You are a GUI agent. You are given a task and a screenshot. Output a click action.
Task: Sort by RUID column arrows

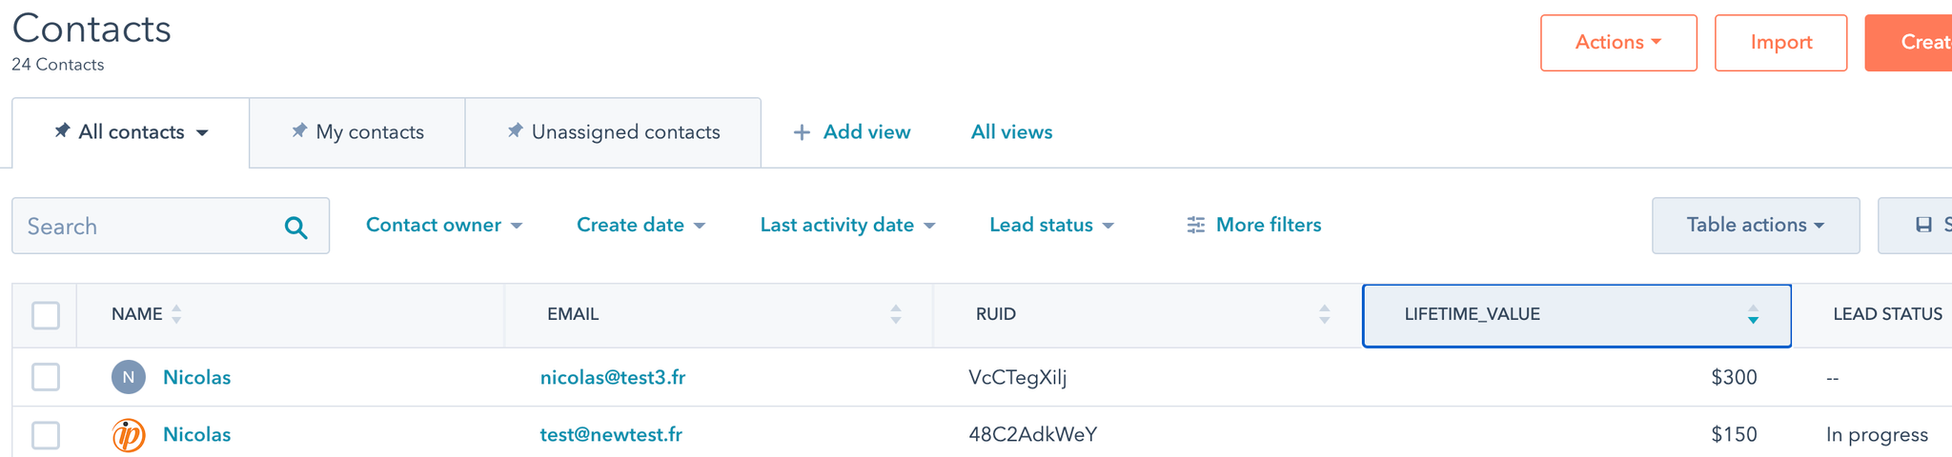pyautogui.click(x=1324, y=314)
